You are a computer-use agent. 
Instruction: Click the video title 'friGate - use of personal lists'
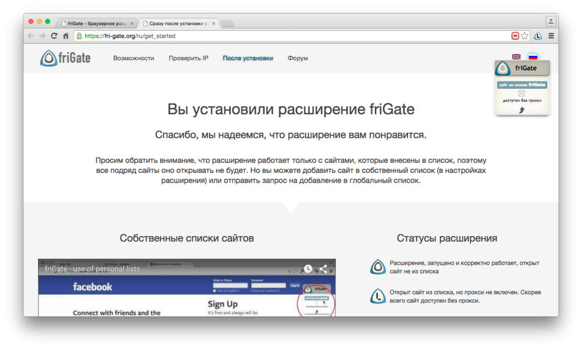(93, 269)
